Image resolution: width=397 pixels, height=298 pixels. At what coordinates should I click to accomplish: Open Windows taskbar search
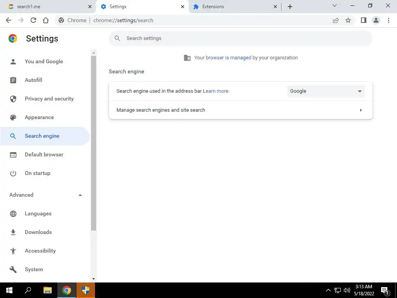pos(28,290)
